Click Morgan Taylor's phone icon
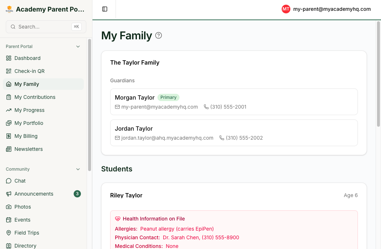Viewport: 381px width, 249px height. [206, 107]
